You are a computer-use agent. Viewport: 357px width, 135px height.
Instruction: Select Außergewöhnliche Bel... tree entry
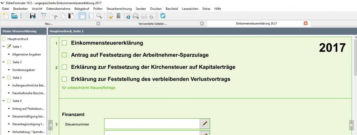click(29, 85)
